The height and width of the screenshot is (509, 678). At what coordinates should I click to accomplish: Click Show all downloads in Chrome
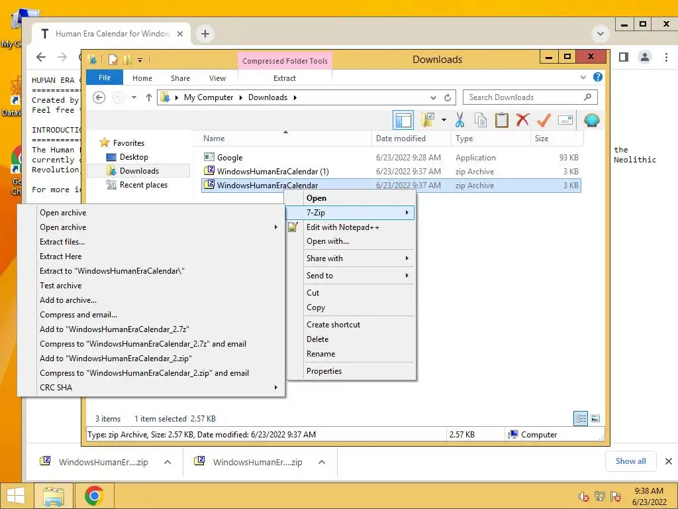click(x=630, y=461)
